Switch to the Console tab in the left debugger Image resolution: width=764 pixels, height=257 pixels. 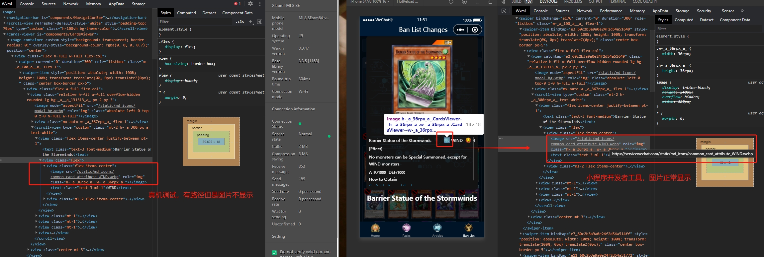coord(27,4)
